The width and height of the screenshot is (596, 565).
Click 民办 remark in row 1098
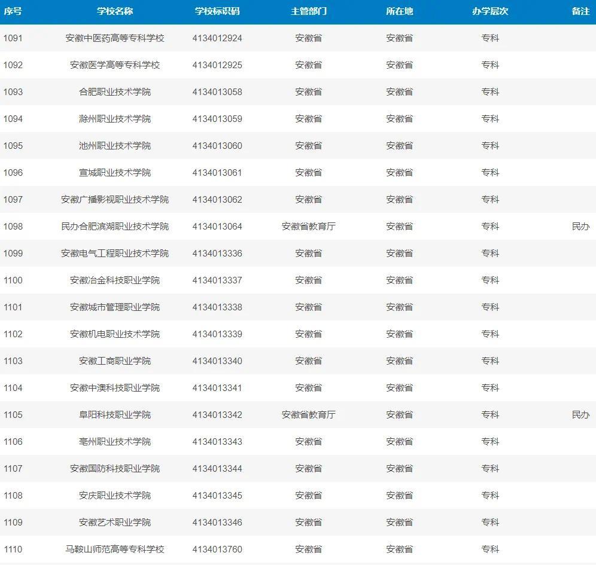[x=580, y=227]
